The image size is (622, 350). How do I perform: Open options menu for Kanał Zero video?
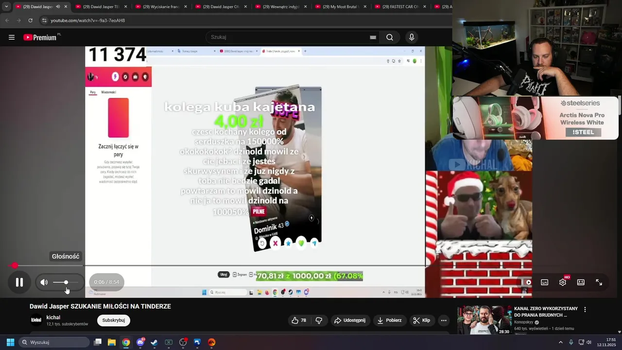coord(585,310)
